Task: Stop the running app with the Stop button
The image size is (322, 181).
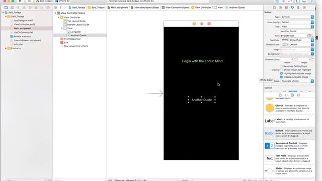Action: [29, 1]
